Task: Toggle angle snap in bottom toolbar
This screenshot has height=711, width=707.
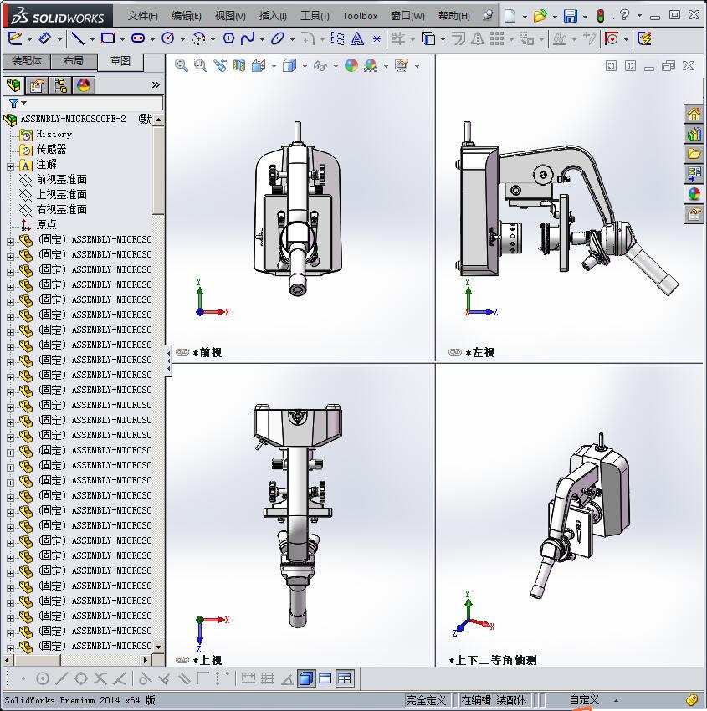Action: tap(287, 679)
